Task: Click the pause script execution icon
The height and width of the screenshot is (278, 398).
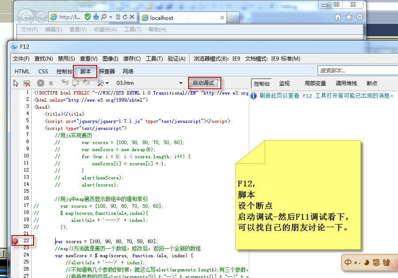Action: point(50,83)
